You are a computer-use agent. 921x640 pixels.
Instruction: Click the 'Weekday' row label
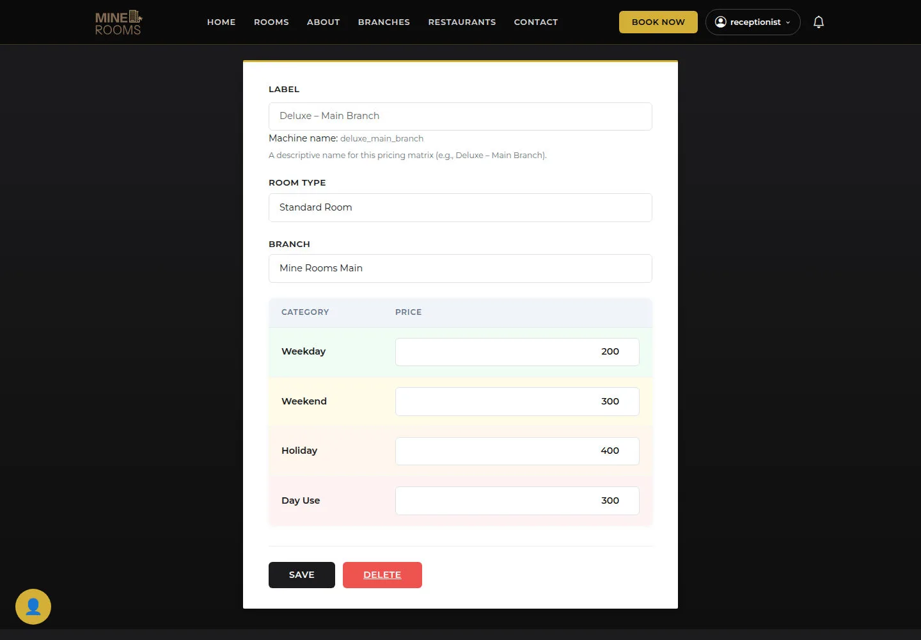pos(304,351)
